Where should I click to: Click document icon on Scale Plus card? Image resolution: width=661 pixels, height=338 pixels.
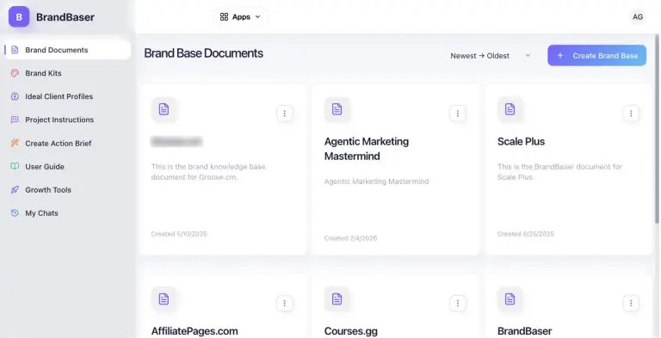tap(510, 109)
